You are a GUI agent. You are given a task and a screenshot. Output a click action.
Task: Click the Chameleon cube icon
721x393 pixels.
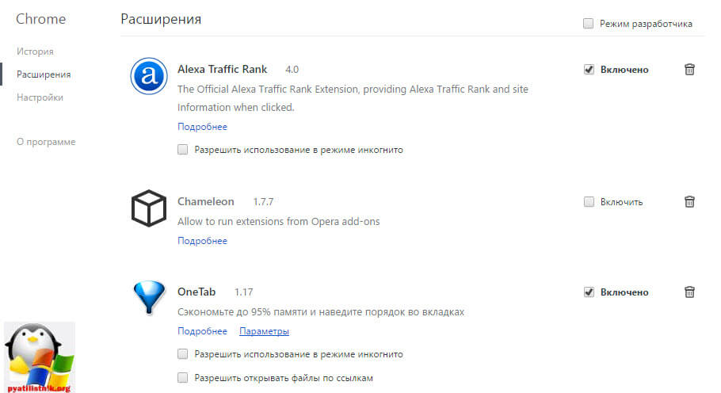(147, 209)
